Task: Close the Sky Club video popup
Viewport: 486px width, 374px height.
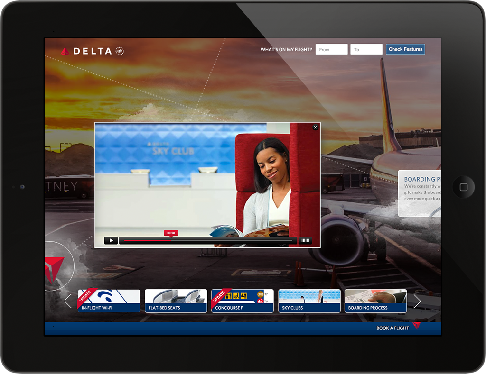Action: click(315, 127)
